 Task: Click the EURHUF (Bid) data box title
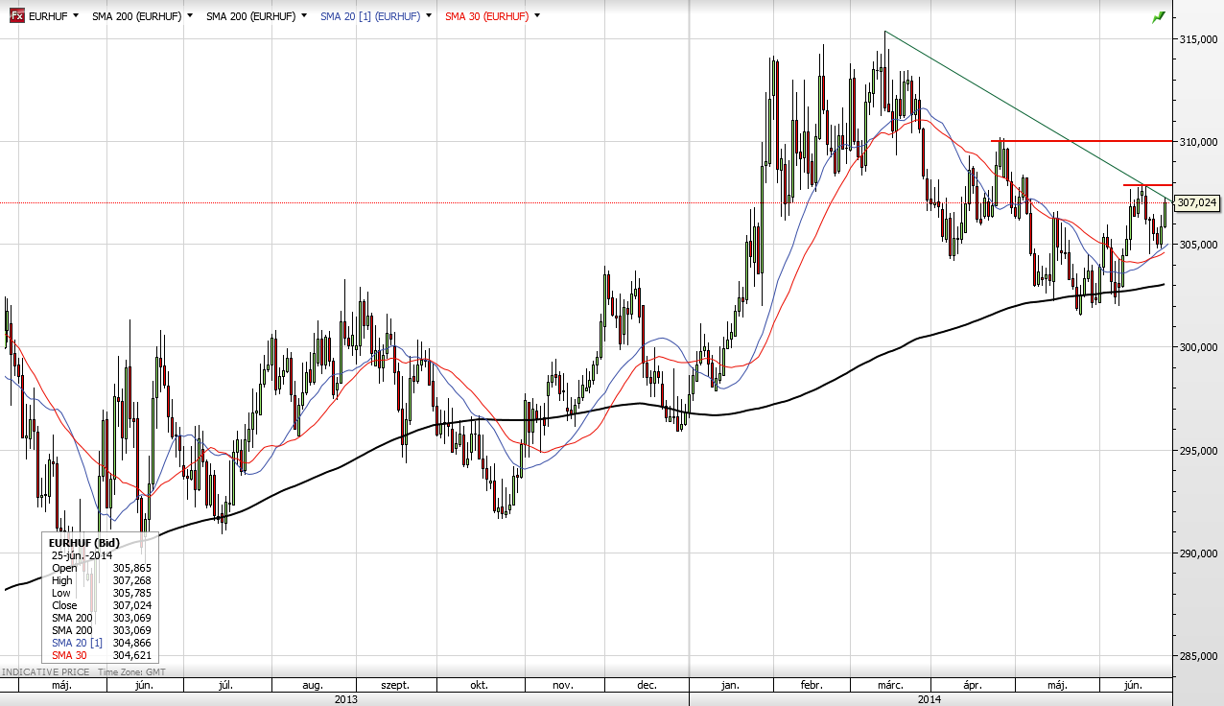coord(84,543)
